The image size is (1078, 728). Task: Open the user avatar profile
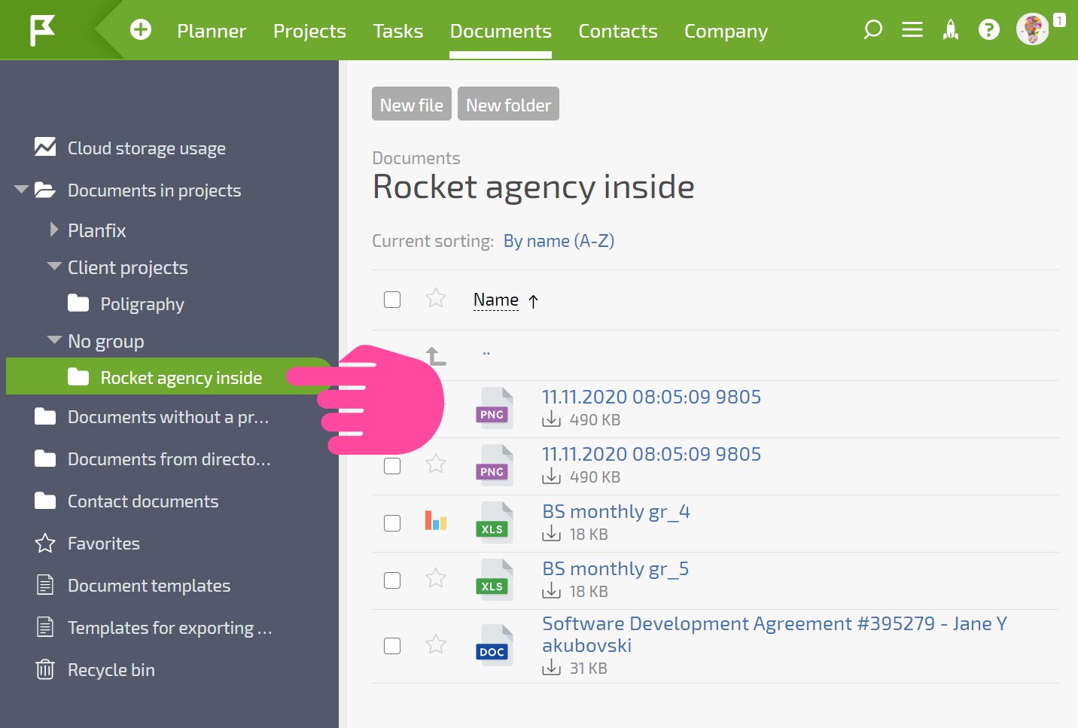(1032, 30)
